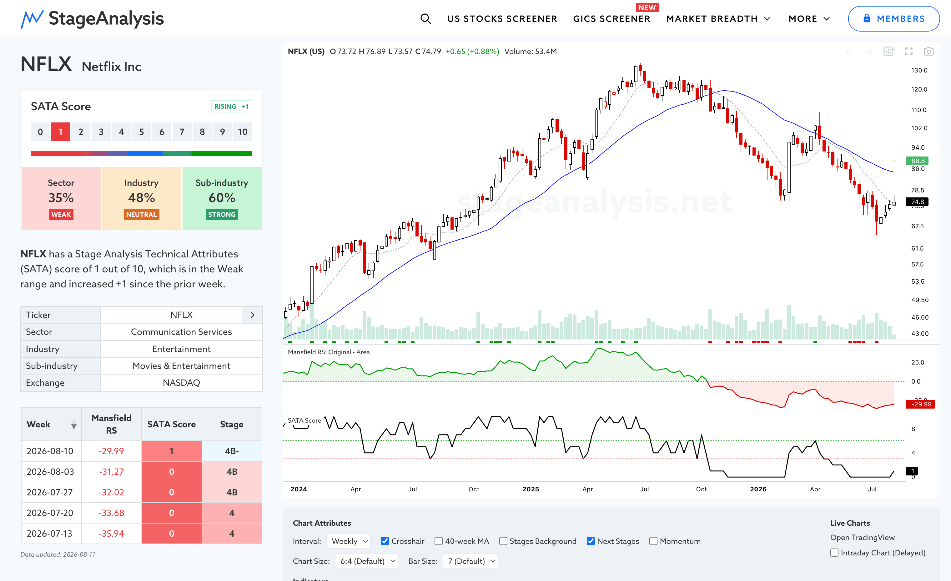Expand the chevron in the Ticker row
The image size is (951, 581).
coord(252,315)
